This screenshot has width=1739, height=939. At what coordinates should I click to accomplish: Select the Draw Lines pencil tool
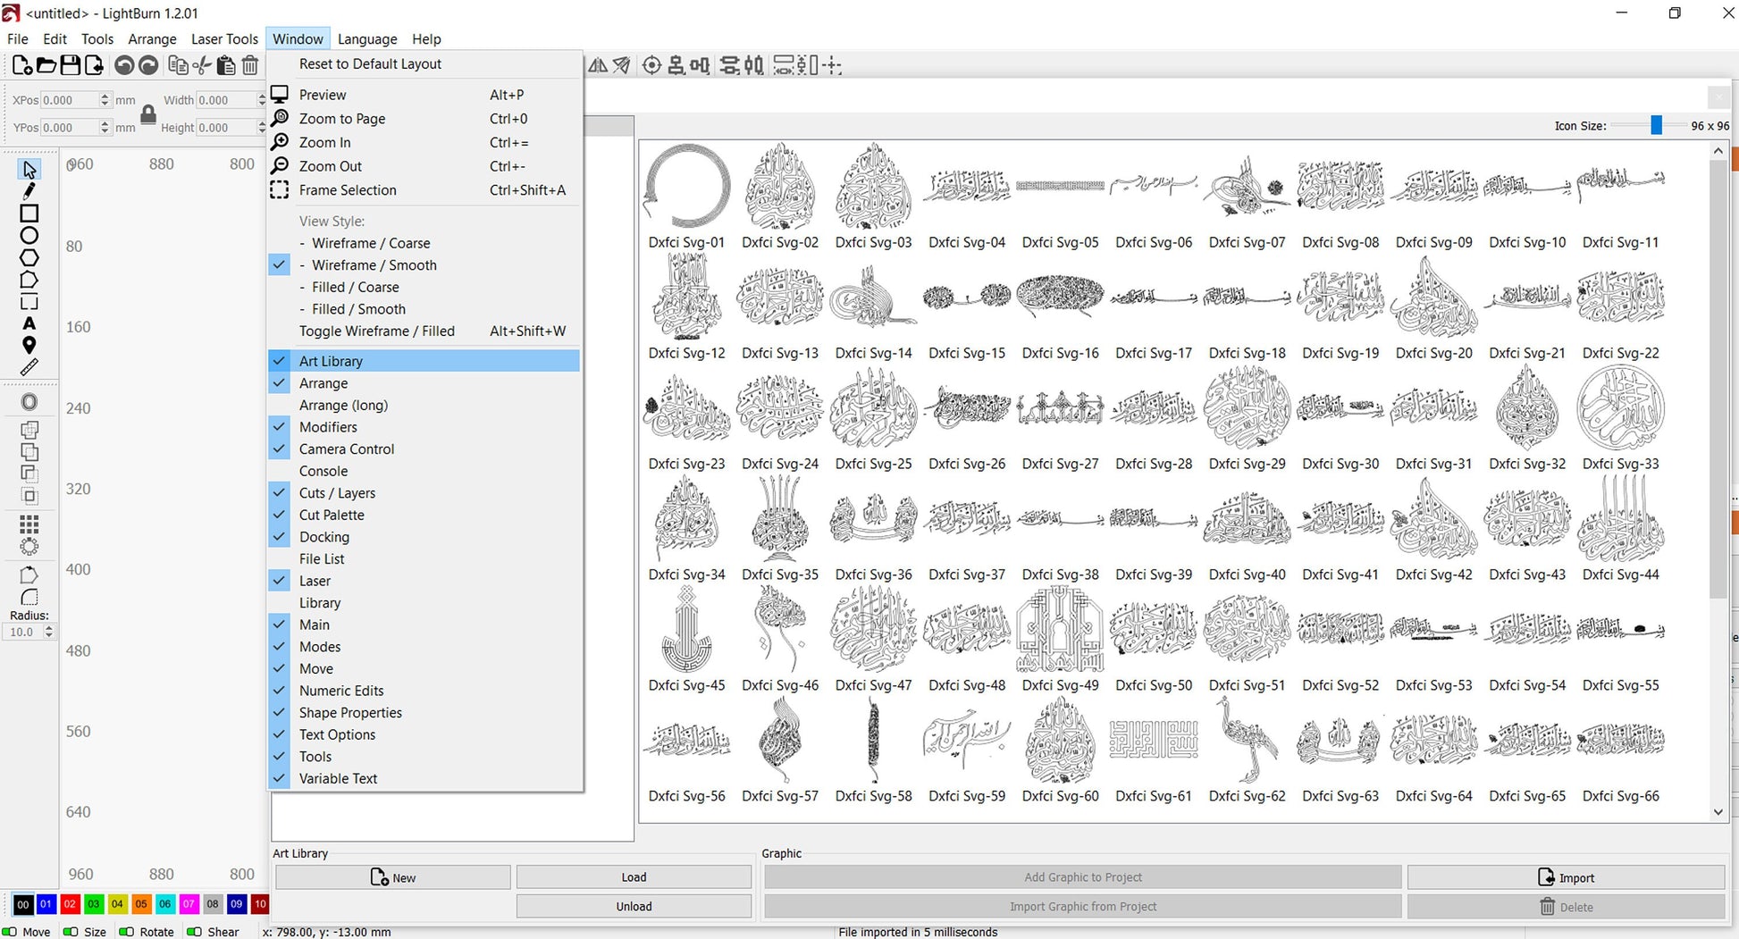pos(29,190)
